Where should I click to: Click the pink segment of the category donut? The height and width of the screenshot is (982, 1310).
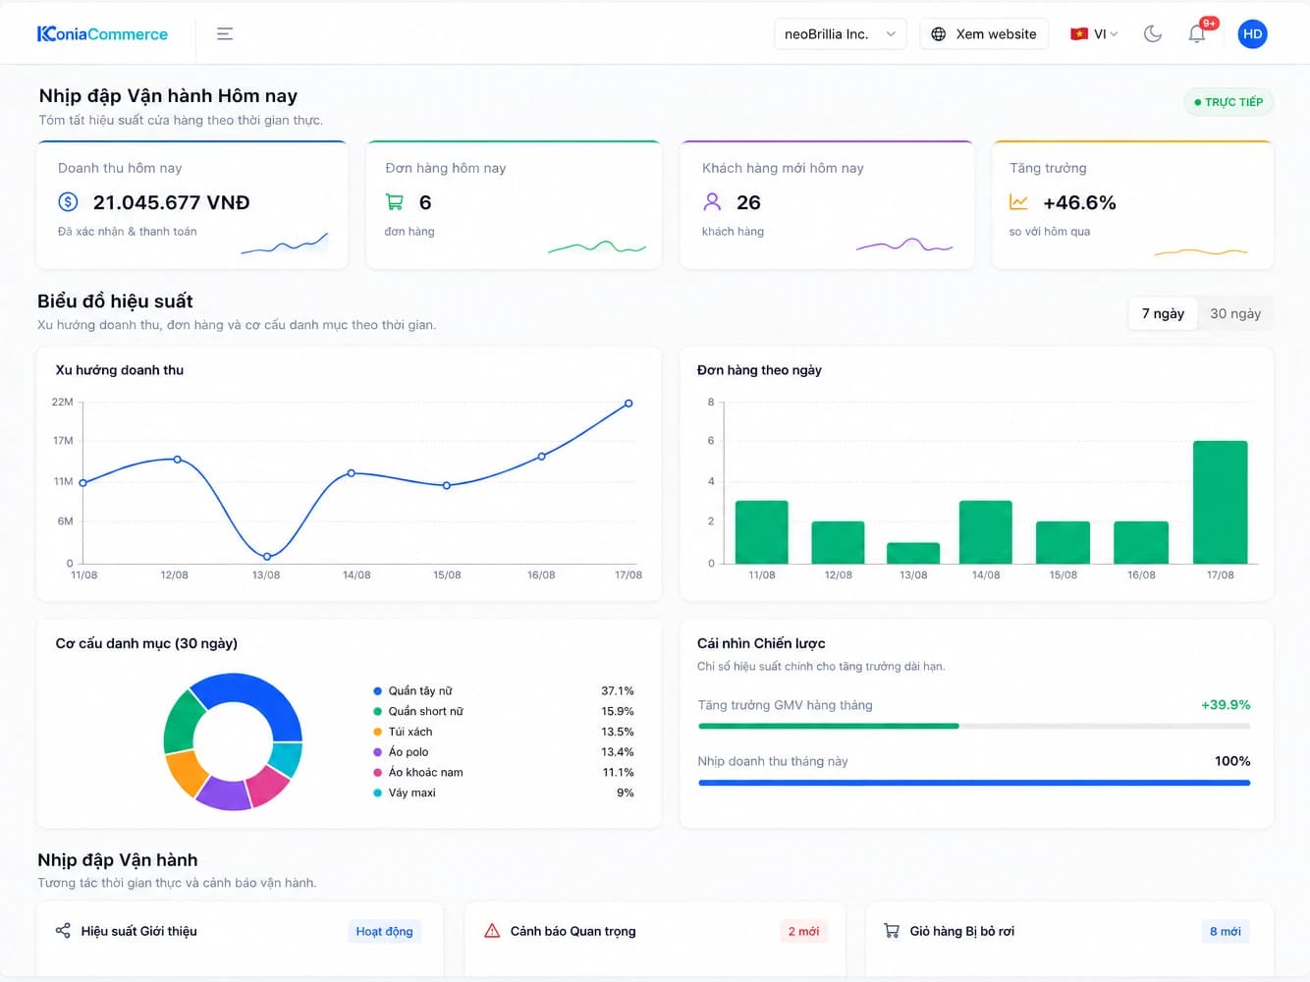(267, 786)
